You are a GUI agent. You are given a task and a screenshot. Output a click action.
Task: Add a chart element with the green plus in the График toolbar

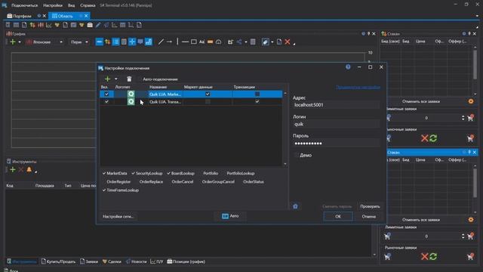click(13, 42)
